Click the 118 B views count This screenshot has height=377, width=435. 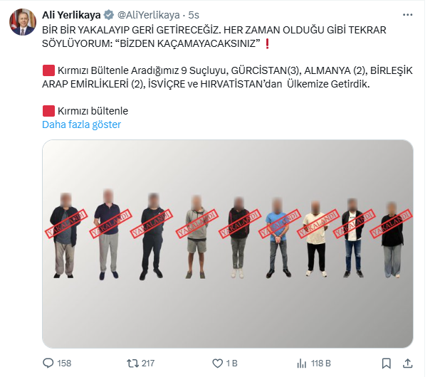click(x=321, y=363)
